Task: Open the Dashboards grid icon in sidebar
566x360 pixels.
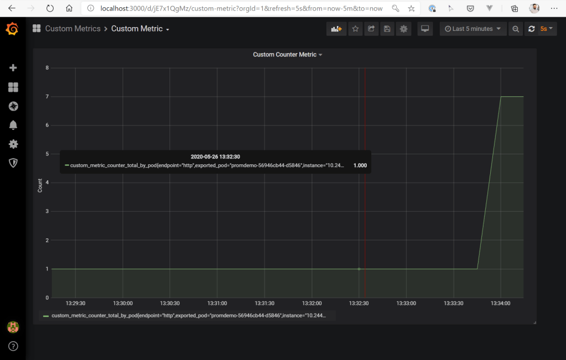Action: (13, 87)
